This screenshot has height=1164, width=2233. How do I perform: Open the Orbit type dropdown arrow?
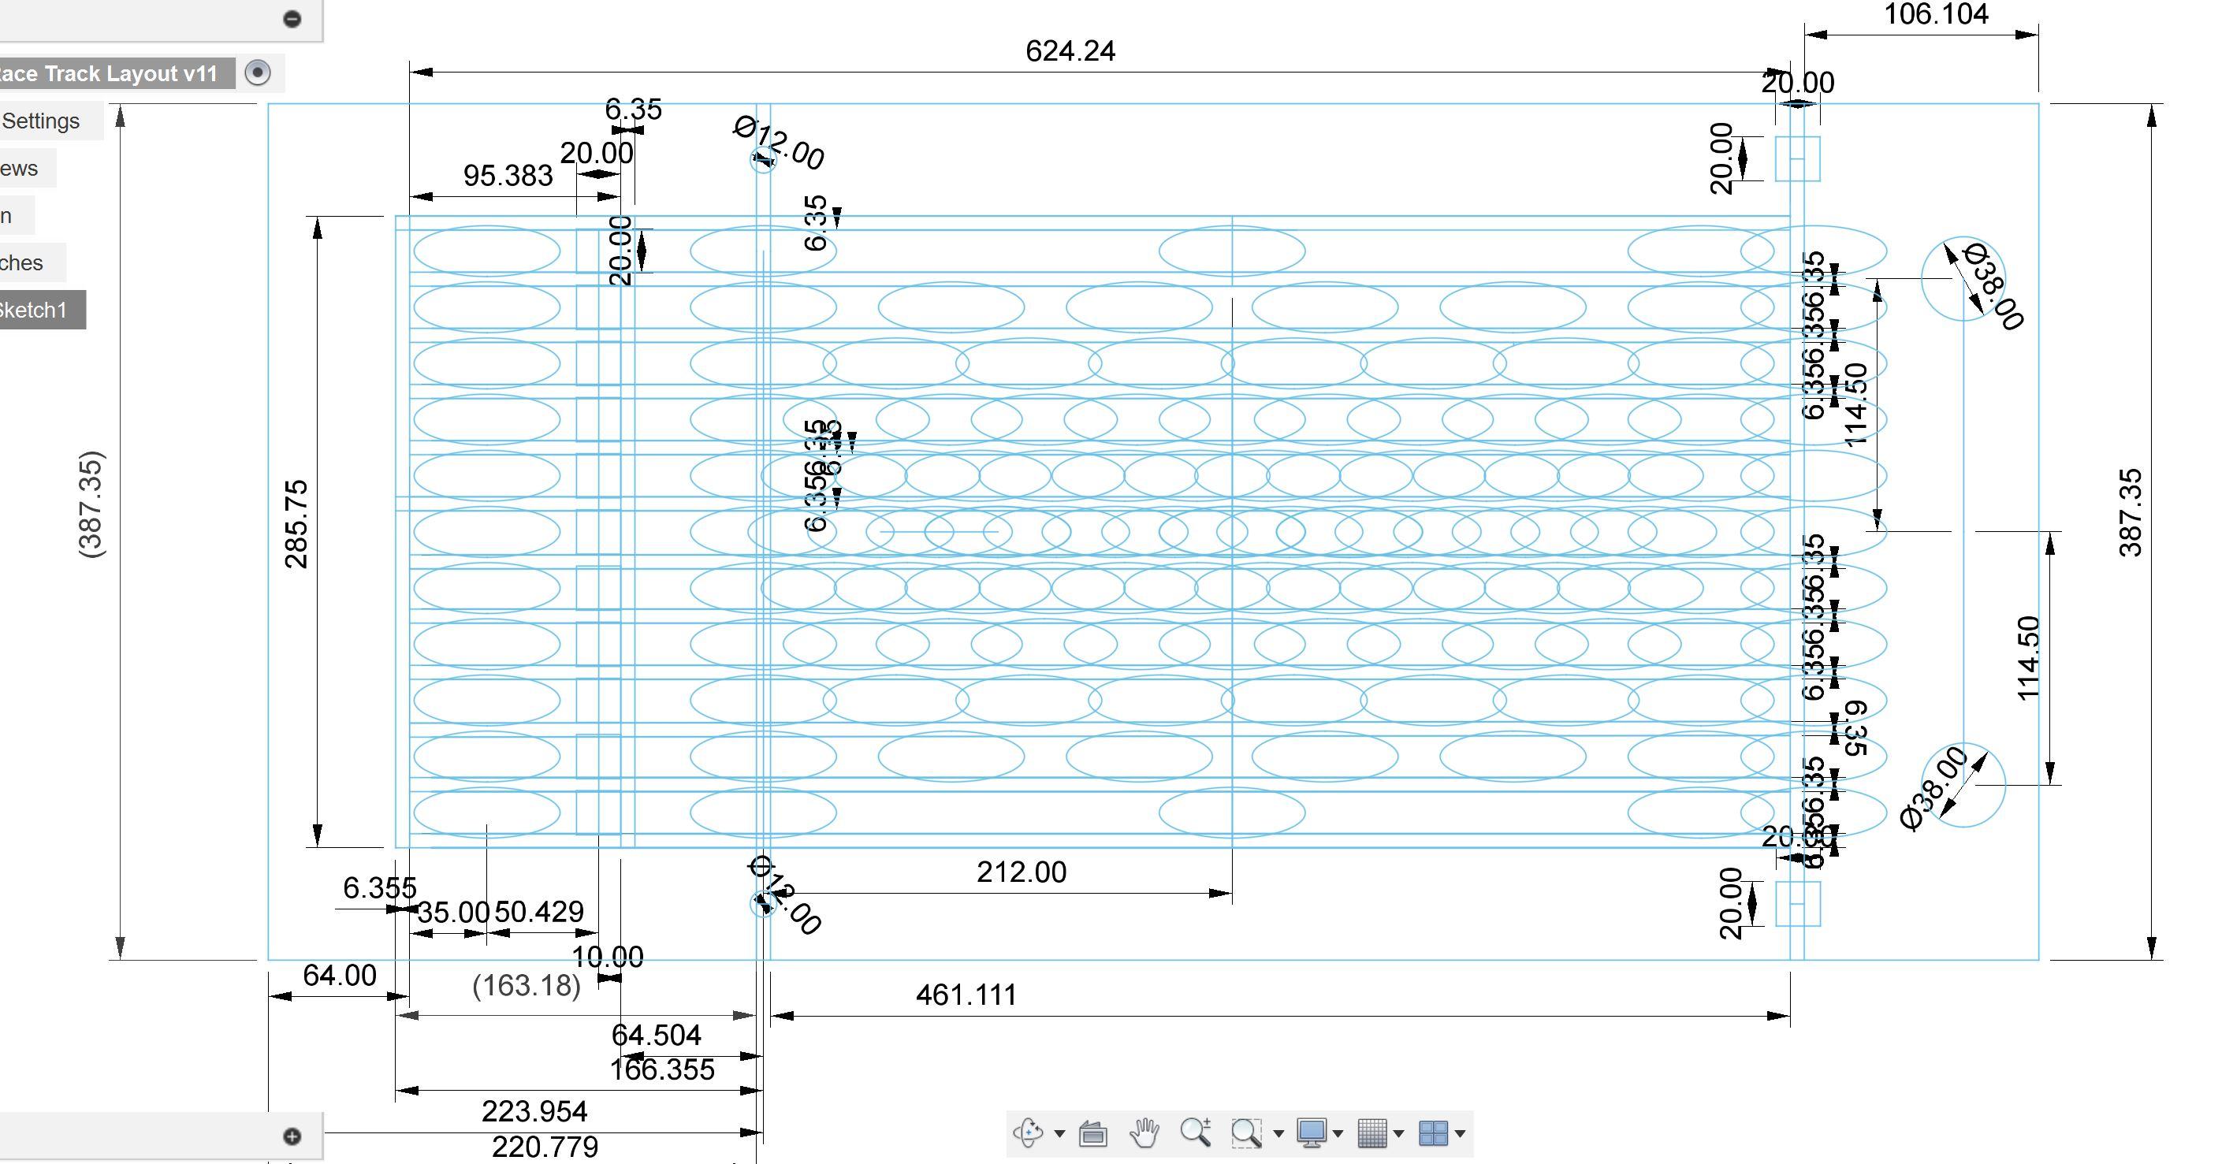coord(1059,1134)
